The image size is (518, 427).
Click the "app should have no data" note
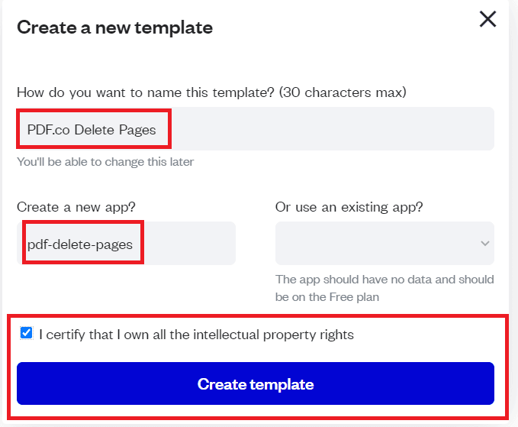pyautogui.click(x=384, y=280)
